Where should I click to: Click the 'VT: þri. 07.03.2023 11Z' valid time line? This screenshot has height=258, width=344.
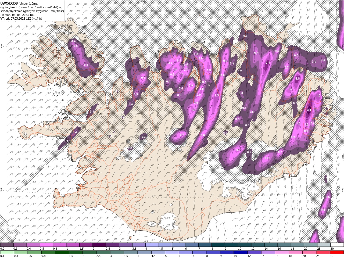click(16, 19)
